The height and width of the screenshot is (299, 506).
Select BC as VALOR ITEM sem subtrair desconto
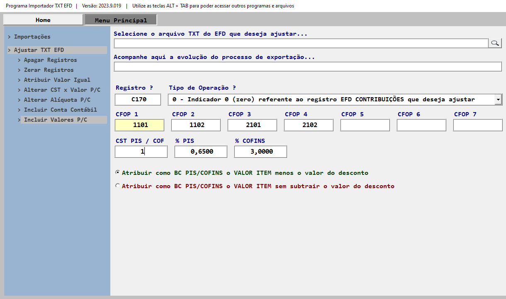click(x=118, y=186)
